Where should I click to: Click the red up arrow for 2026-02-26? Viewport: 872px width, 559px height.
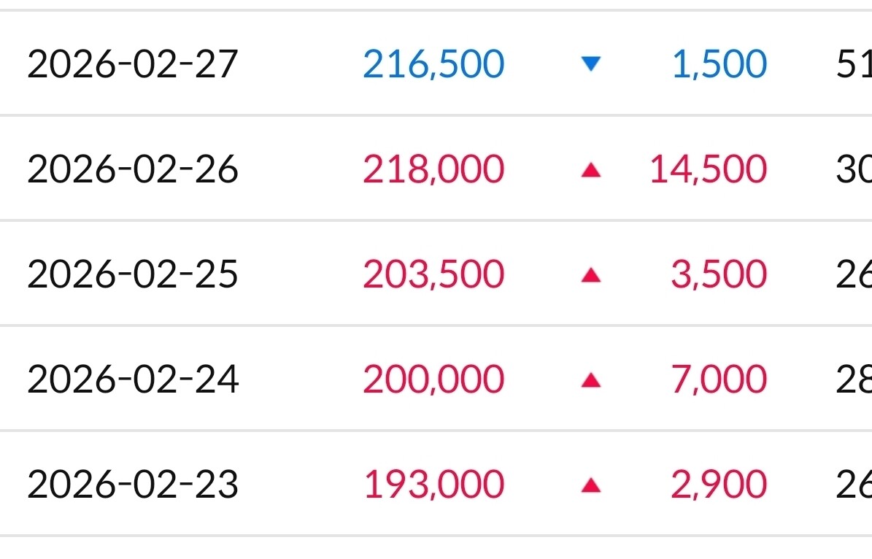coord(591,170)
